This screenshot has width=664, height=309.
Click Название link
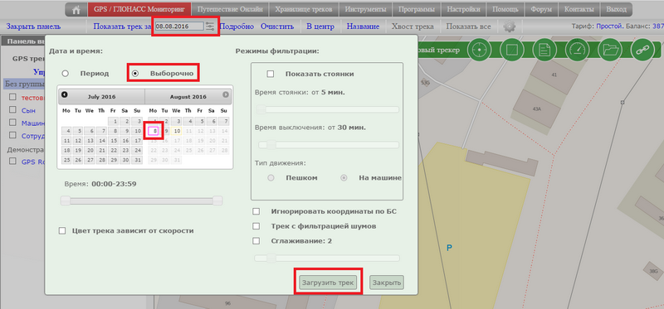click(363, 27)
